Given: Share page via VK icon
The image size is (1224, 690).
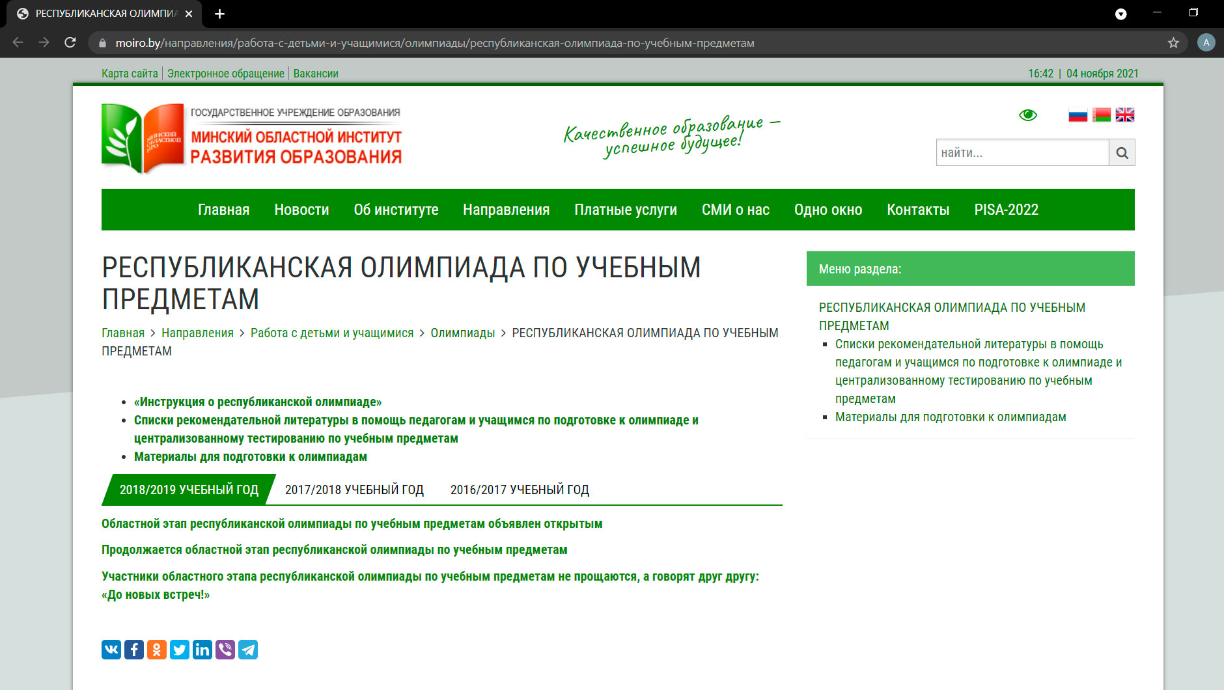Looking at the screenshot, I should 111,650.
